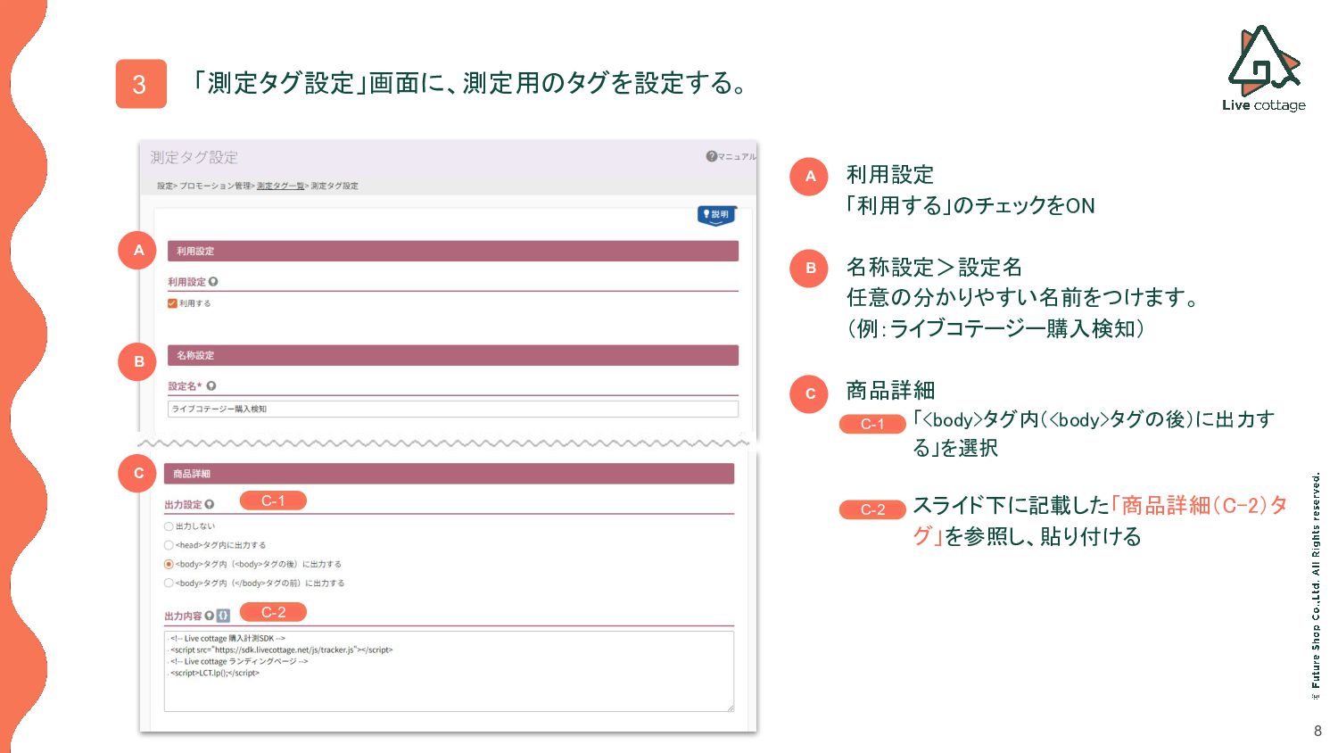
Task: Select </body>タグの前 output radio option
Action: pos(169,583)
